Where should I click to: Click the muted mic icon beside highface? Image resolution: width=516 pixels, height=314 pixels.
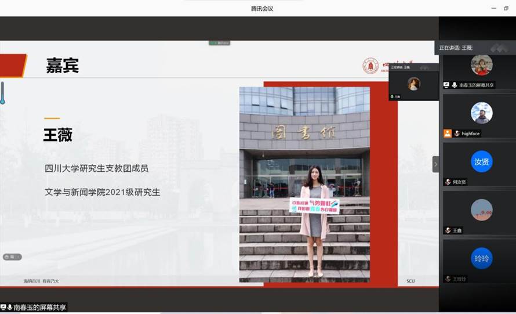click(x=457, y=133)
